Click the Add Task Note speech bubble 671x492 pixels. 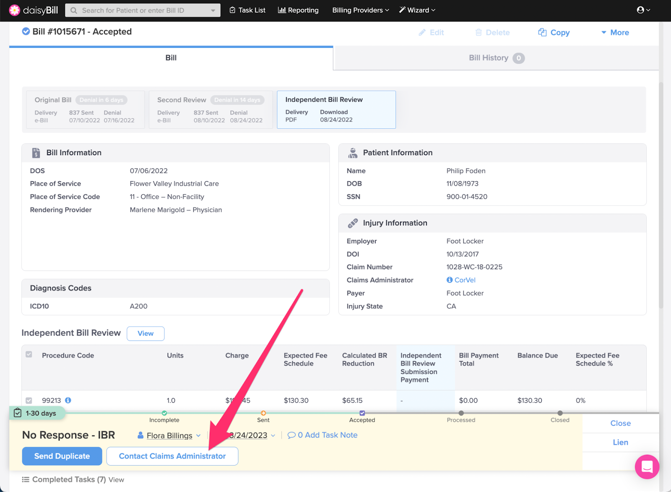coord(291,435)
